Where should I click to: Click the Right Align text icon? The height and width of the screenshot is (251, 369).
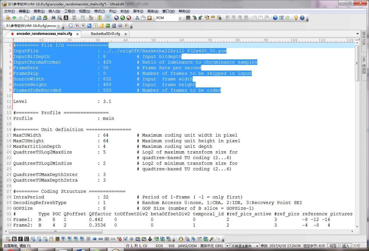click(240, 18)
